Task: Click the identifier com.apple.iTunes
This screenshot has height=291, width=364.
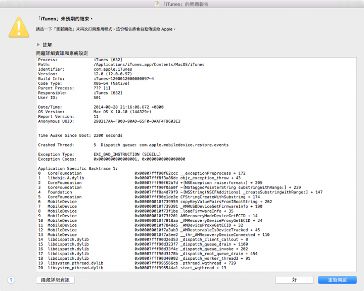Action: pos(113,69)
